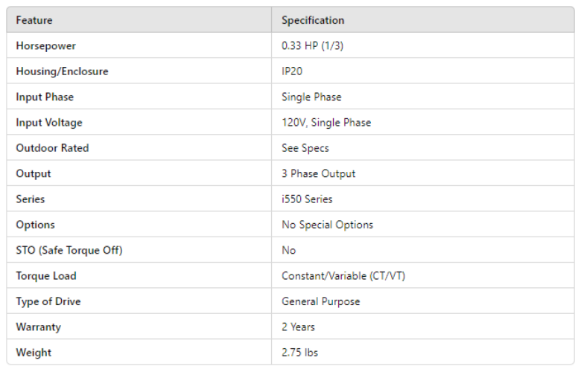Click the i550 Series value

307,199
